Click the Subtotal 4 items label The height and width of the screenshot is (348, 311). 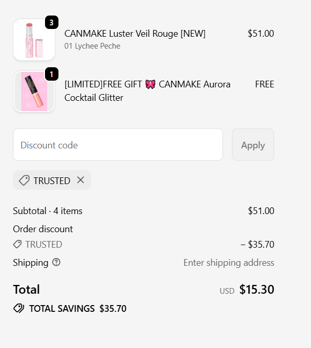(48, 211)
